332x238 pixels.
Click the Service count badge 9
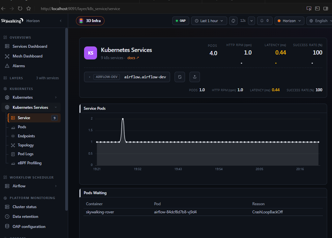(x=55, y=118)
